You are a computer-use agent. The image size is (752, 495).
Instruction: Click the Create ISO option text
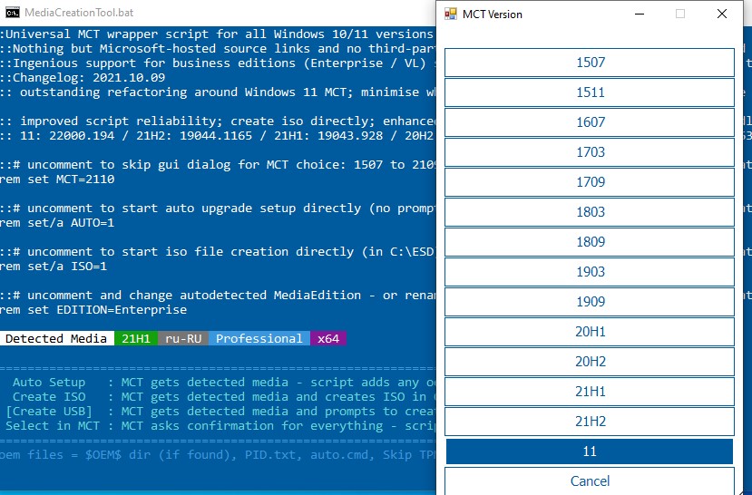(x=49, y=397)
